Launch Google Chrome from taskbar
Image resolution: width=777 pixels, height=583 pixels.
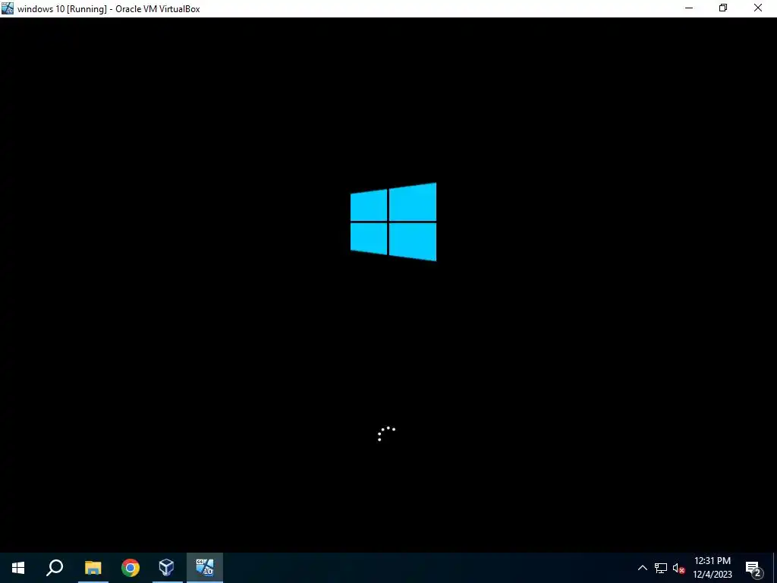point(131,568)
